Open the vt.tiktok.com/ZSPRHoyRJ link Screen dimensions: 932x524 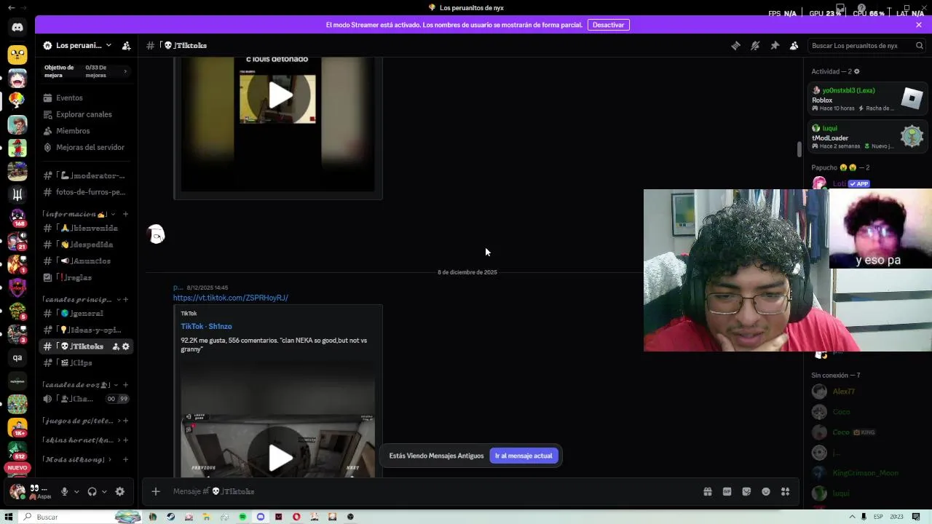pyautogui.click(x=231, y=298)
